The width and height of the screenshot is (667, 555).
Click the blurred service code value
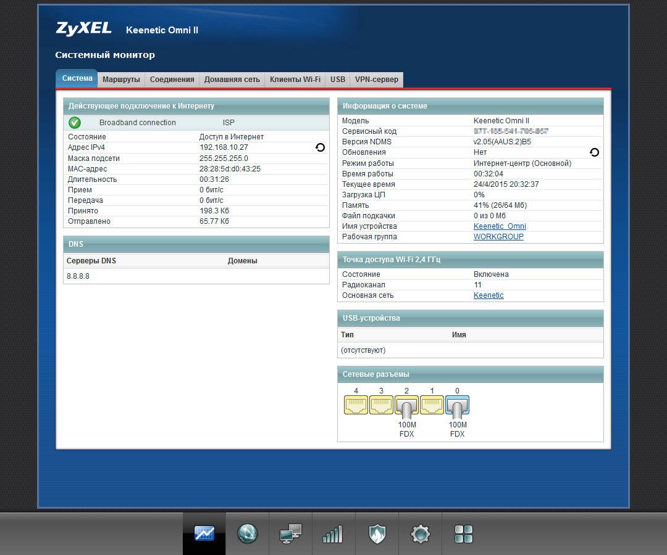coord(511,131)
